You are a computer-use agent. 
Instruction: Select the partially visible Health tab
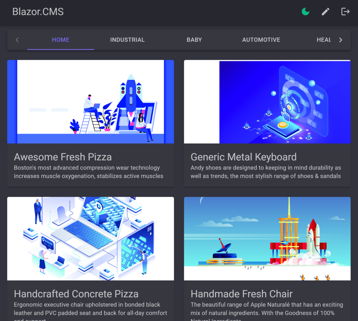[x=323, y=40]
